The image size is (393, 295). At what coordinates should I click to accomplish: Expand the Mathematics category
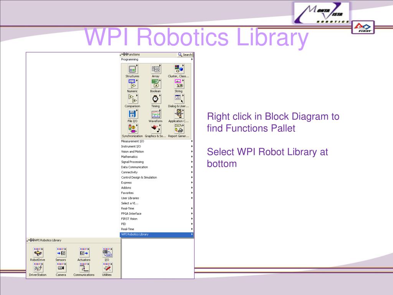[x=157, y=157]
